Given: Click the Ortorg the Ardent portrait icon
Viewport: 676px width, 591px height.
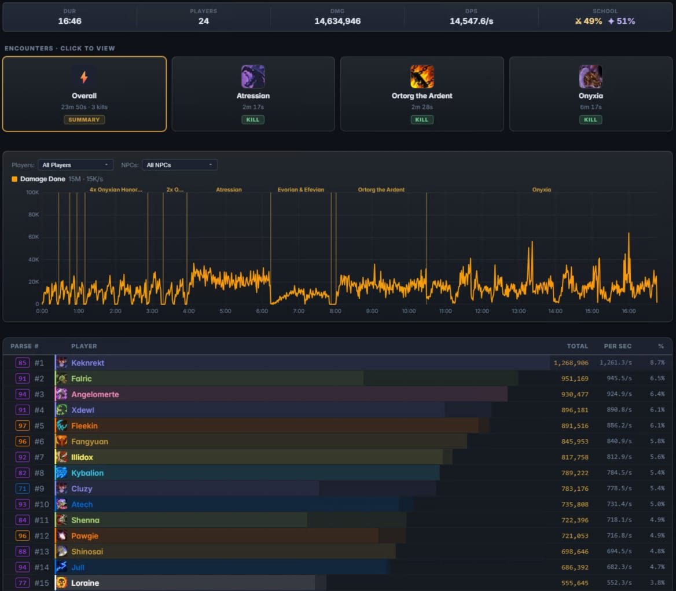Looking at the screenshot, I should (x=422, y=76).
